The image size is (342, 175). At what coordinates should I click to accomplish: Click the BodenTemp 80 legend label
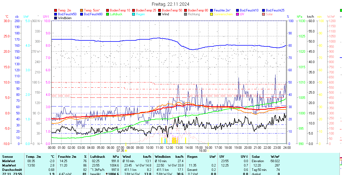pos(200,10)
